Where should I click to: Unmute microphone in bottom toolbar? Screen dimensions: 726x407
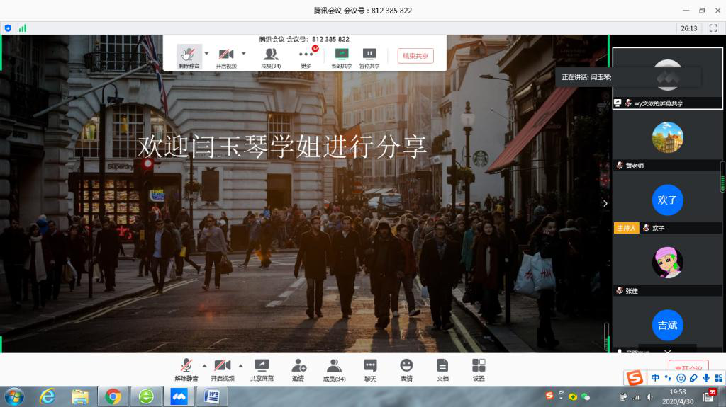(186, 369)
